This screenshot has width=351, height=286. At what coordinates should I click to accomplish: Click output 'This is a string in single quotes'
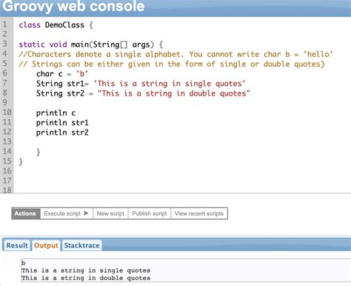pyautogui.click(x=86, y=270)
